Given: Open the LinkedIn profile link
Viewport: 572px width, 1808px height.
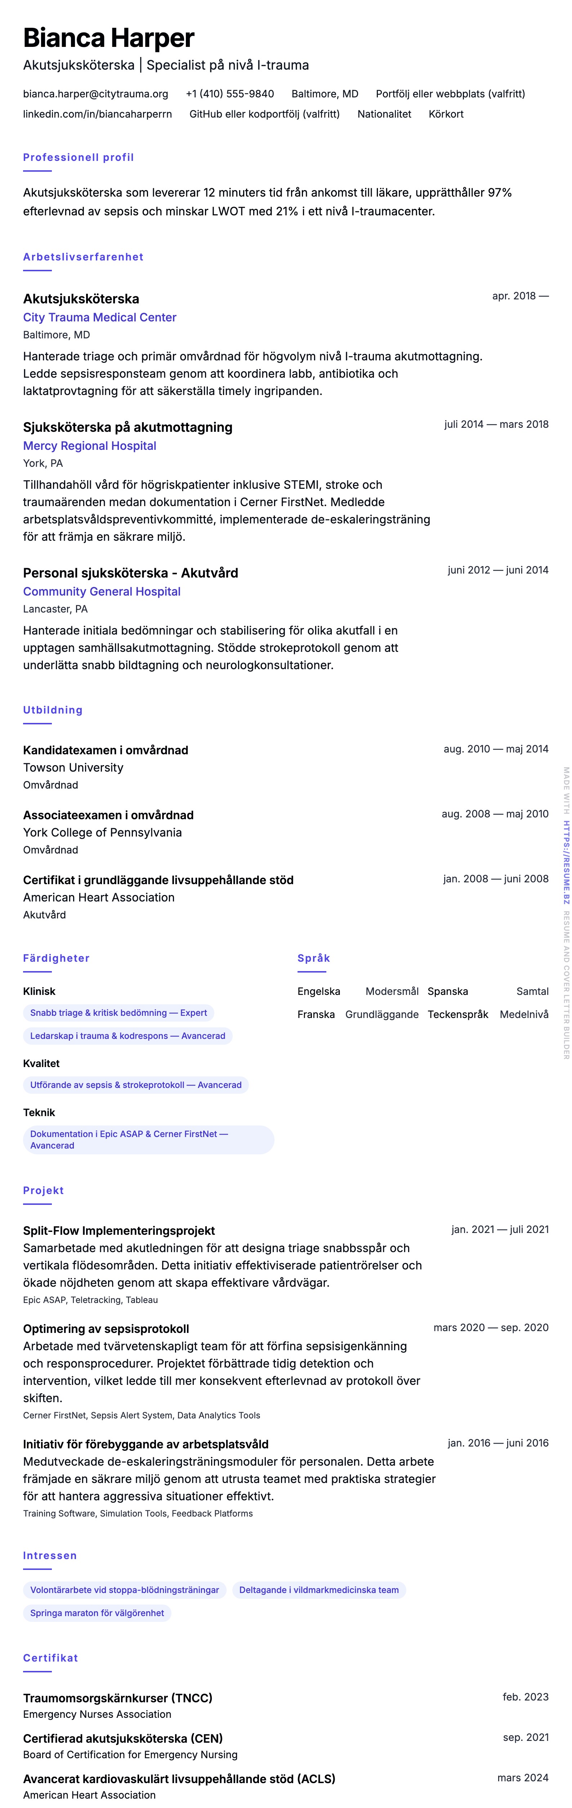Looking at the screenshot, I should pyautogui.click(x=98, y=114).
